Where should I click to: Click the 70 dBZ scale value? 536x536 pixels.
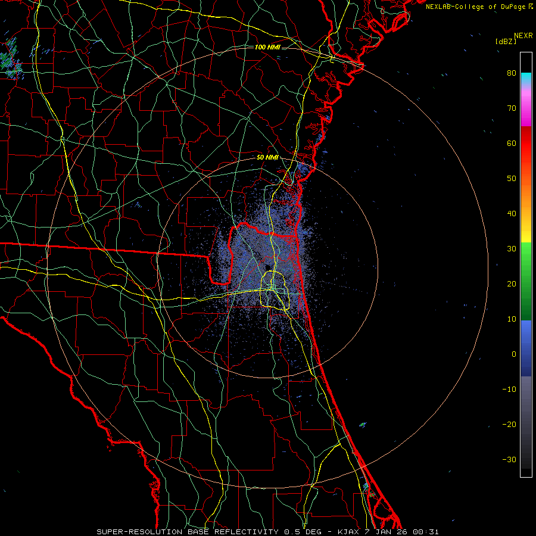click(x=512, y=108)
